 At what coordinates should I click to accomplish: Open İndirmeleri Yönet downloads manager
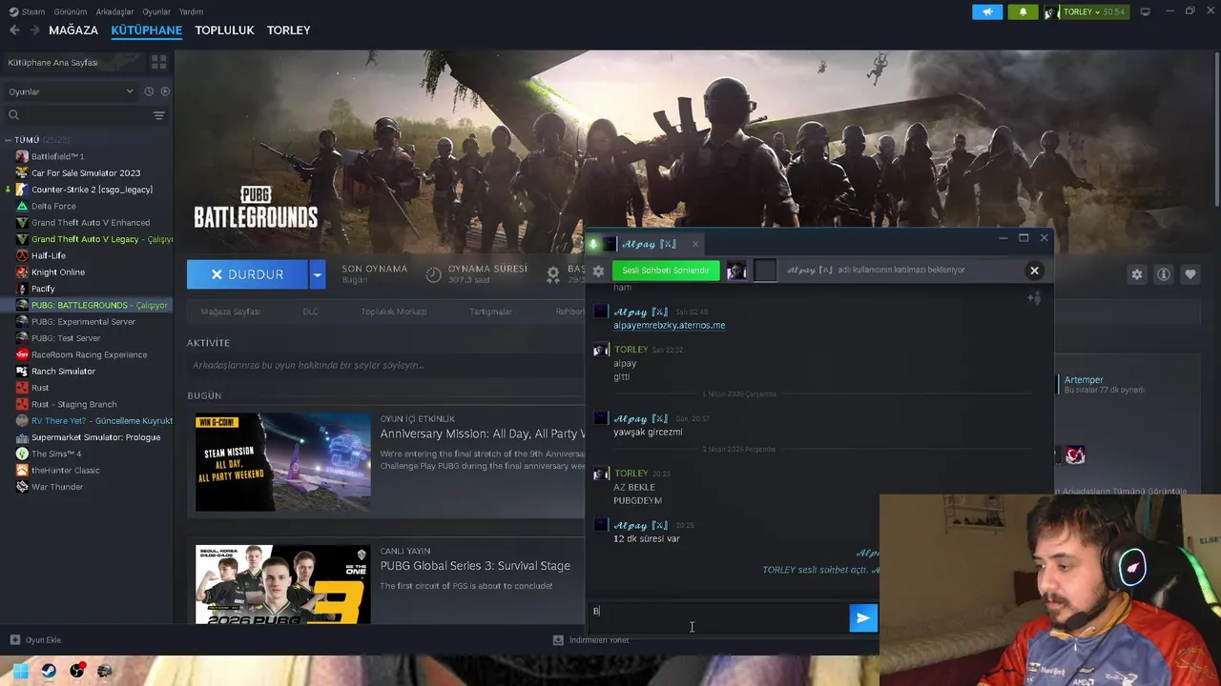591,640
